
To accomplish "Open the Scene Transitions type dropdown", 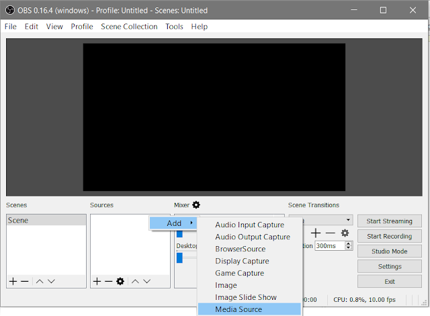I will pyautogui.click(x=321, y=220).
